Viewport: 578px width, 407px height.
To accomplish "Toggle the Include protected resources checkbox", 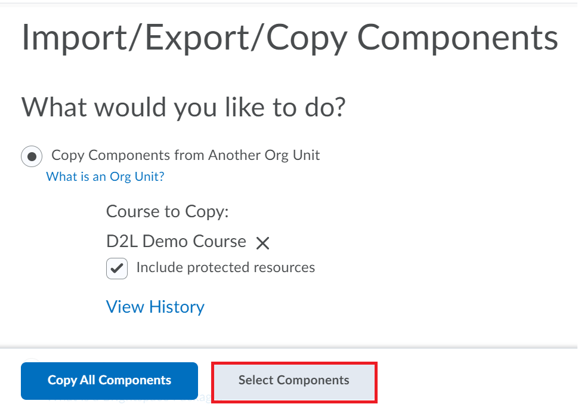I will (117, 269).
